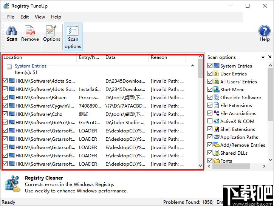Screen dimensions: 274x206
Task: Start a registry scan with Scan binoculars icon
Action: 12,31
